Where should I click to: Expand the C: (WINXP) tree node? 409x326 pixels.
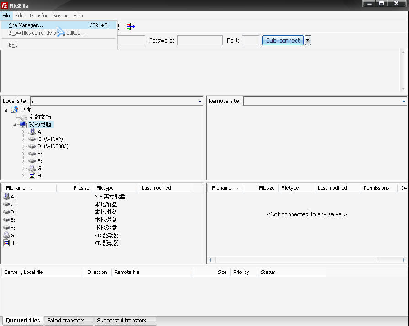23,139
